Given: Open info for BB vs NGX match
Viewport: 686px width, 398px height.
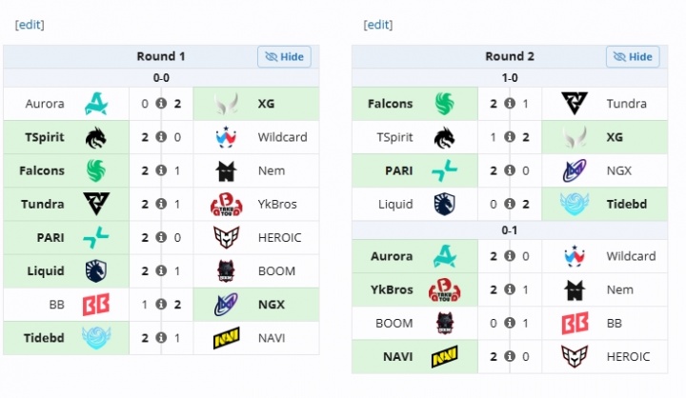Looking at the screenshot, I should 161,305.
